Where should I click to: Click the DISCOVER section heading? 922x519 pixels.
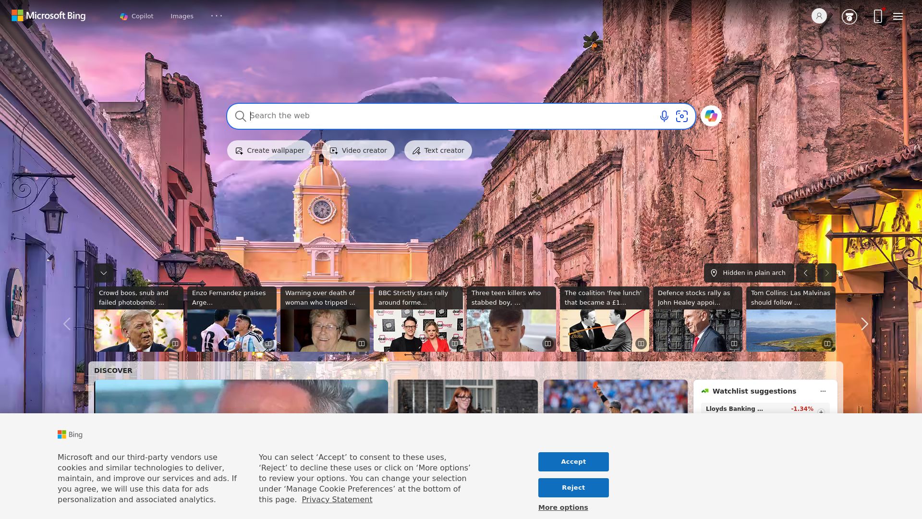113,371
